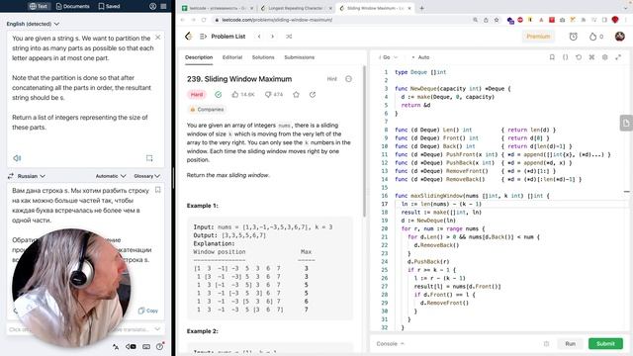Reload the browser page
This screenshot has width=633, height=356.
click(x=204, y=20)
